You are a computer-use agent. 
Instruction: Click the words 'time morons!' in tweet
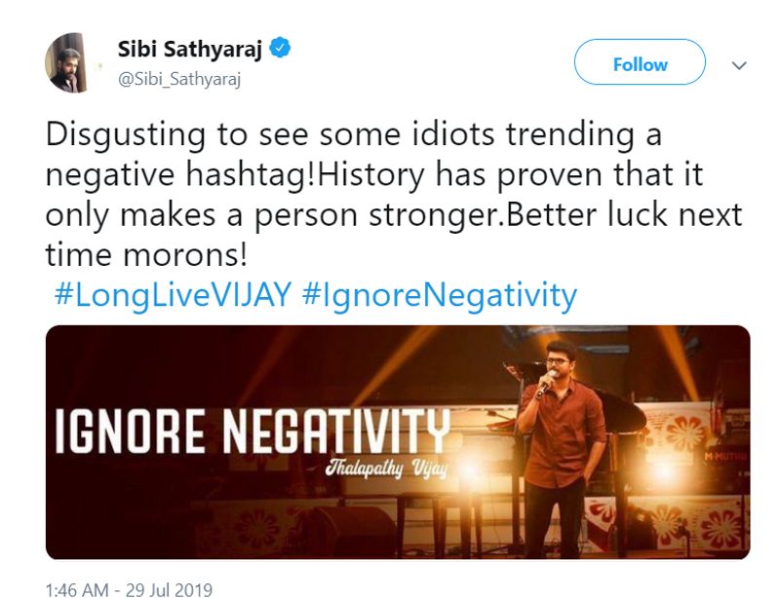146,255
